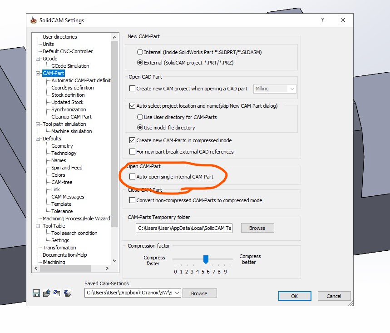Open GCode Simulation settings page
390x333 pixels.
click(70, 66)
